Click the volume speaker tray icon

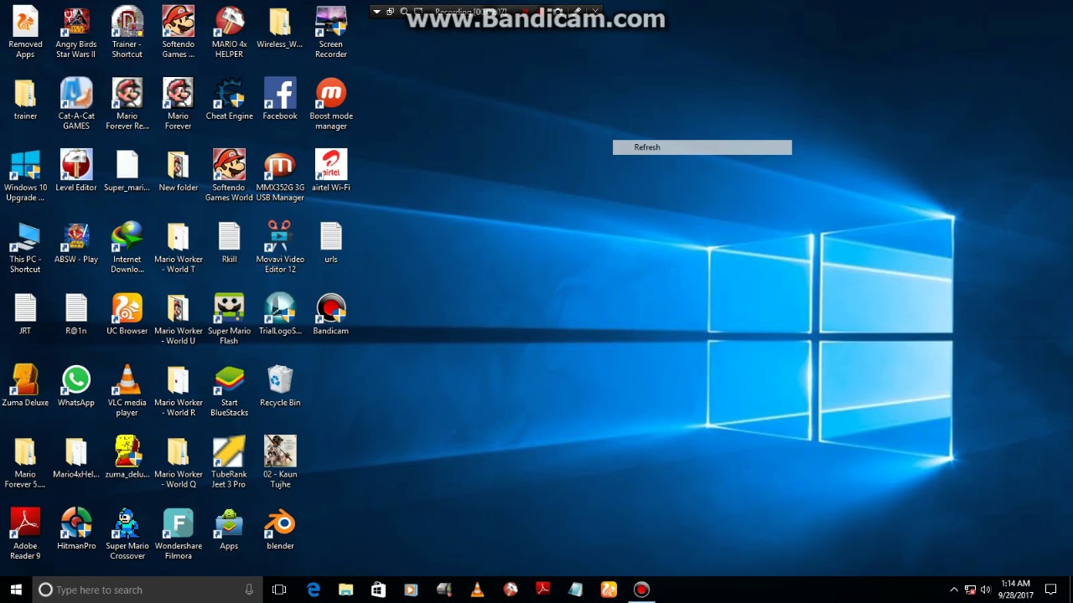[985, 590]
